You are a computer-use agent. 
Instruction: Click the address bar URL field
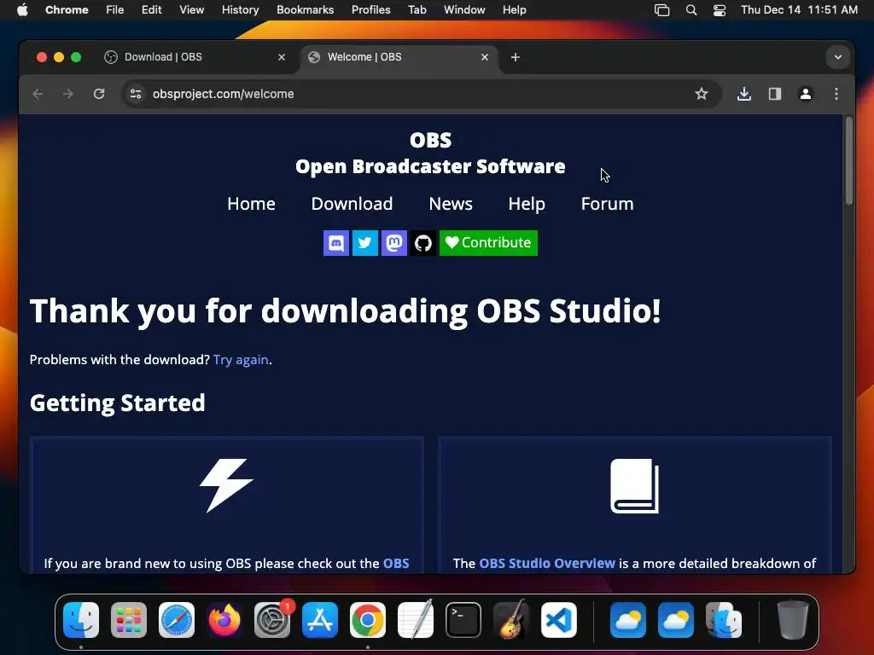coord(422,94)
